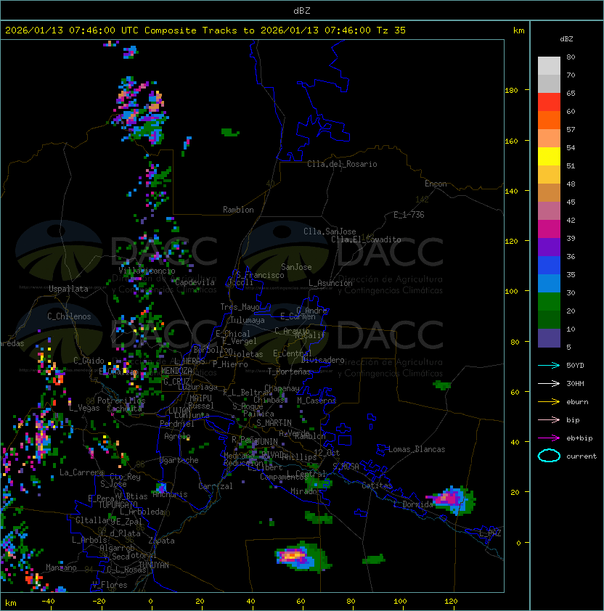Click the G_CRUZ label
Viewport: 604px width, 611px height.
pos(176,382)
